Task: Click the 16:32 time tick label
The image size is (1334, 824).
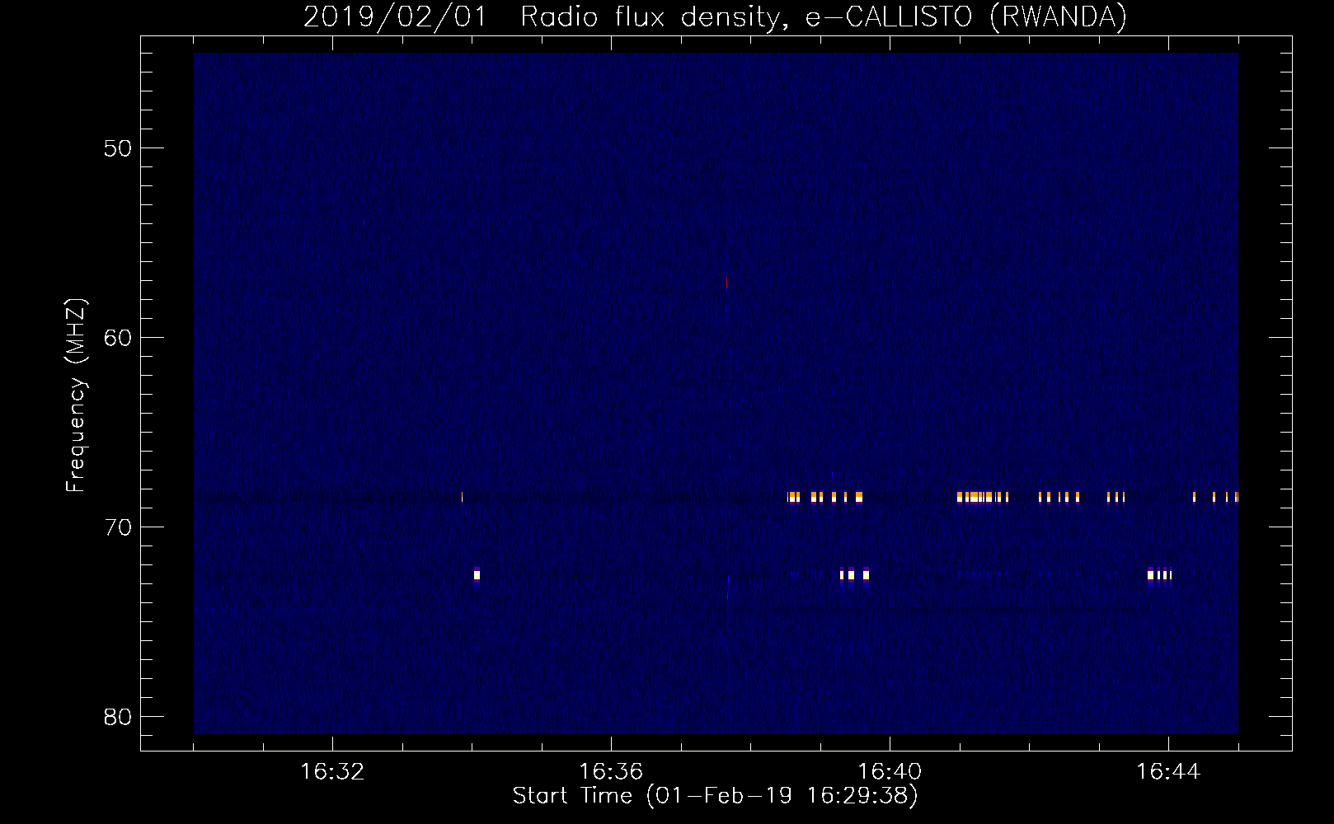Action: tap(332, 772)
